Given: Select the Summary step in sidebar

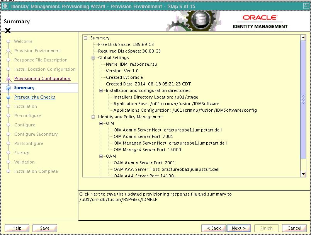Looking at the screenshot, I should coord(24,88).
